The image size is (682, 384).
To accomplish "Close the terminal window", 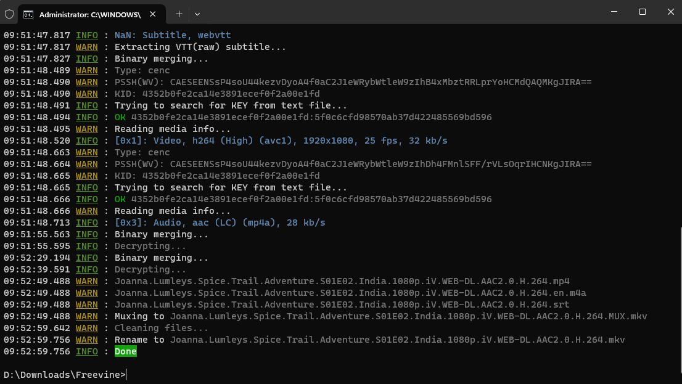I will [670, 12].
